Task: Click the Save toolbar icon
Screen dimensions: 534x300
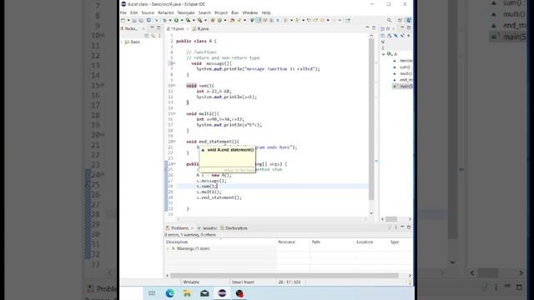Action: pyautogui.click(x=134, y=20)
